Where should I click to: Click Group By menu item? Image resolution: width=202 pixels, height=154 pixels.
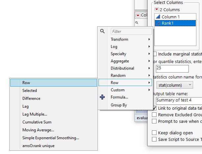(x=119, y=105)
